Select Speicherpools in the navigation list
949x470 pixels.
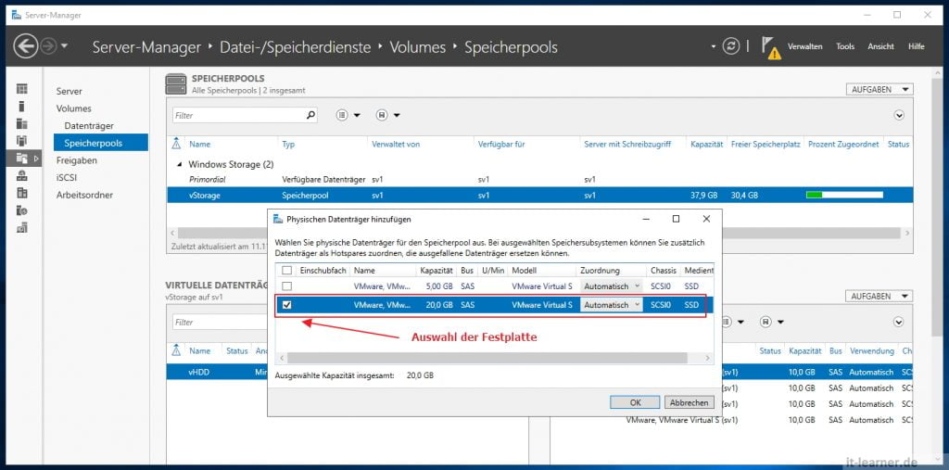coord(100,143)
